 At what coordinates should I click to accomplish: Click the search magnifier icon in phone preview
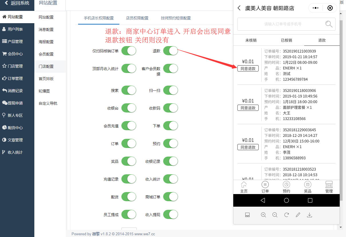point(329,24)
